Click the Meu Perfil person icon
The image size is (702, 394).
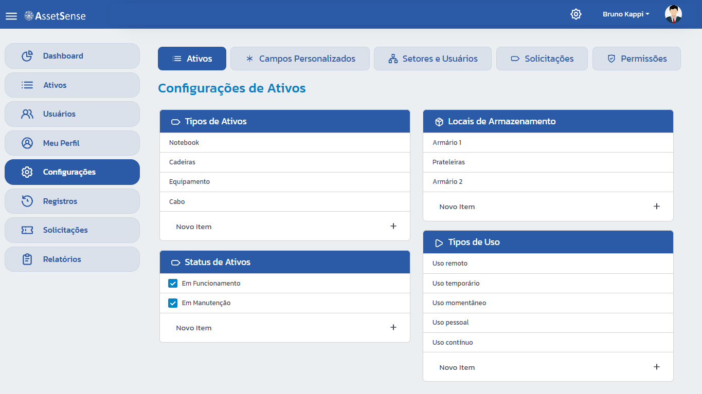point(27,143)
